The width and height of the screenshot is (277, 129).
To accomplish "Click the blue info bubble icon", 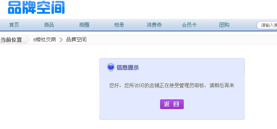I will click(x=111, y=67).
